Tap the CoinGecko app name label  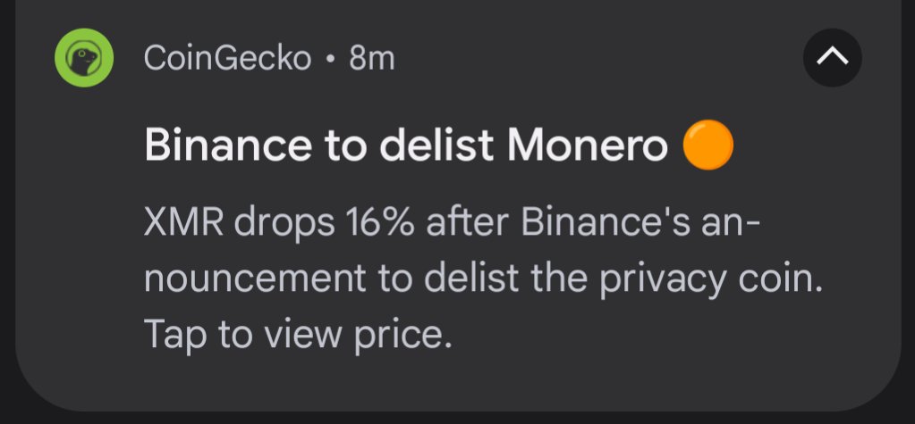(227, 59)
